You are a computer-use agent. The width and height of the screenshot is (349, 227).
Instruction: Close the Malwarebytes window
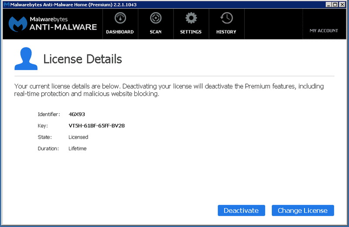pyautogui.click(x=342, y=4)
